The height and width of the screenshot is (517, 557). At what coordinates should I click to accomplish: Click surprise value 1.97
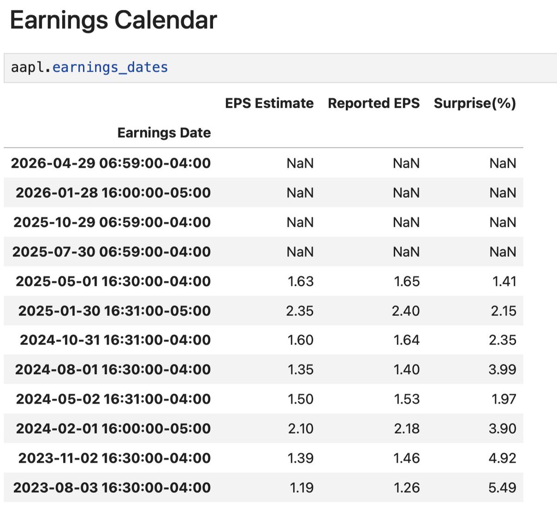pos(504,399)
